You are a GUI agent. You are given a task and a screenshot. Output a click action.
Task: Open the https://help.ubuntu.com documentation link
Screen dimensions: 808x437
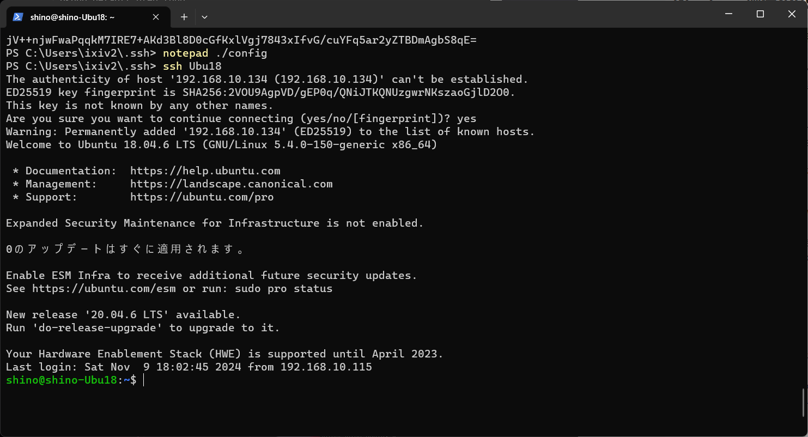205,171
